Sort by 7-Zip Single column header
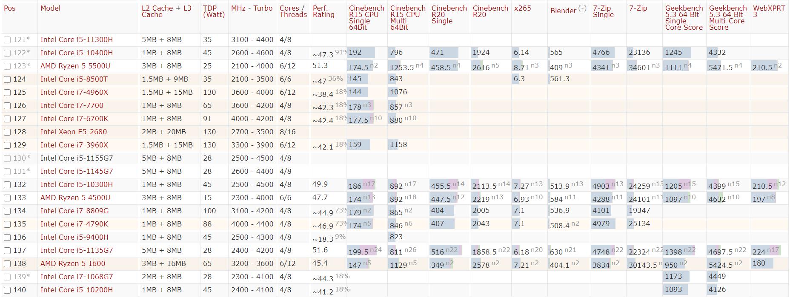 603,11
